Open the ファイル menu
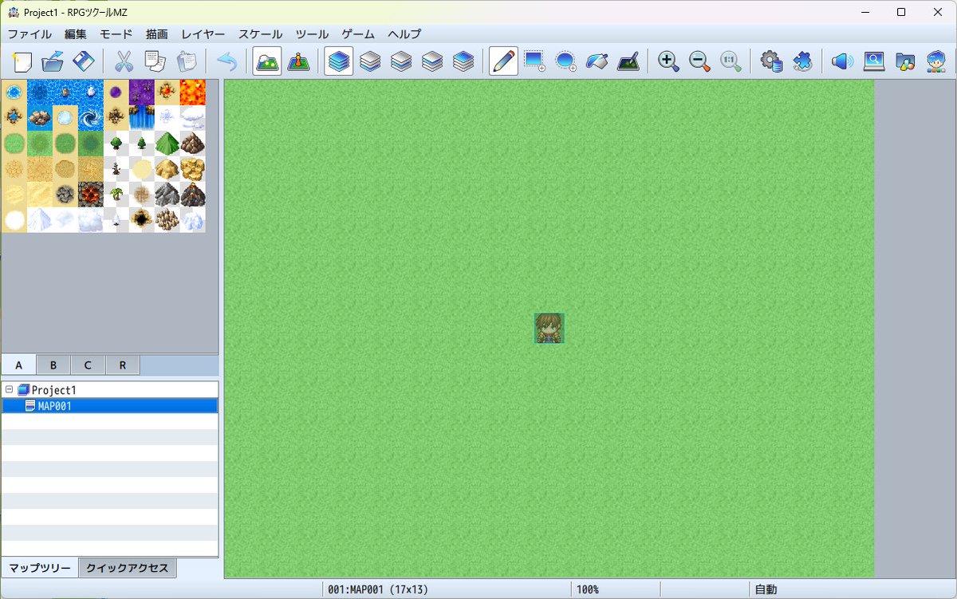Viewport: 957px width, 599px height. click(x=30, y=34)
